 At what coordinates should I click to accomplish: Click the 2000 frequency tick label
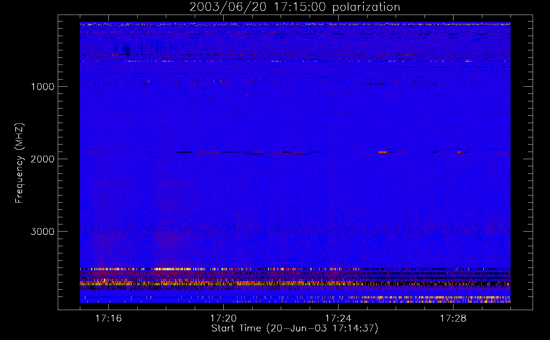(42, 159)
